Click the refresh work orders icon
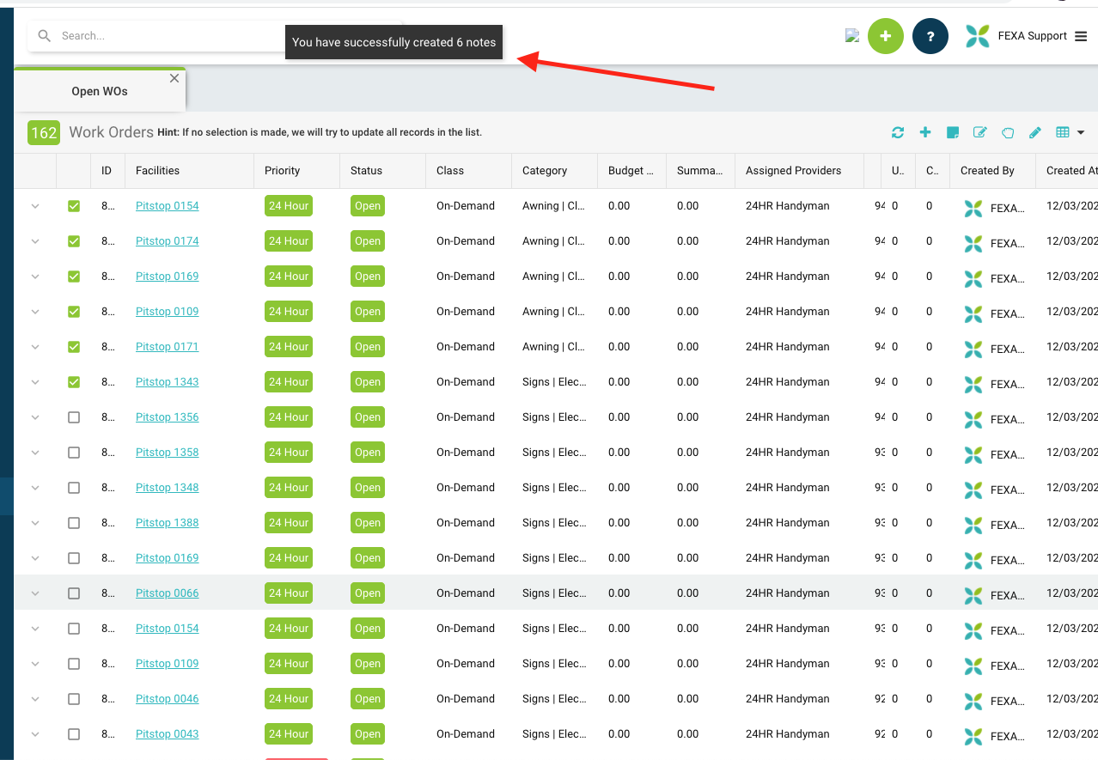Screen dimensions: 1098x760 pyautogui.click(x=898, y=132)
